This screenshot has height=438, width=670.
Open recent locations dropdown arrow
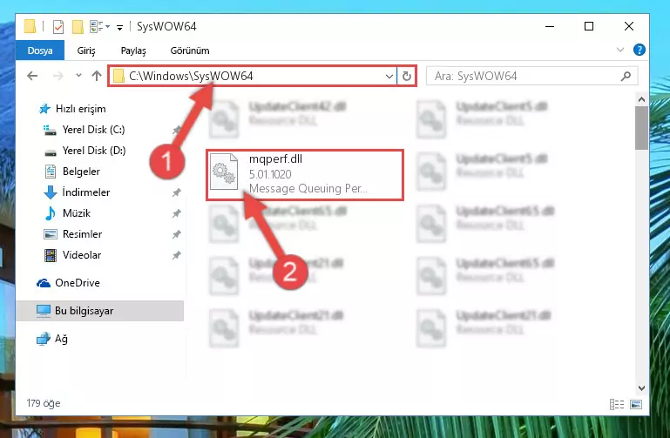[x=78, y=76]
